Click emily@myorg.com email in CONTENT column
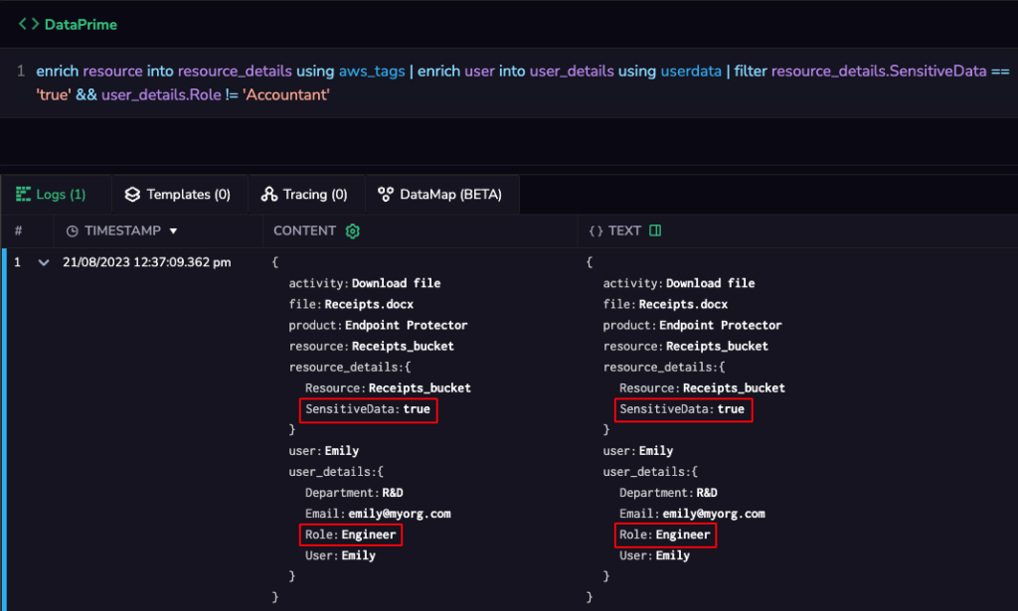The height and width of the screenshot is (611, 1018). tap(400, 514)
